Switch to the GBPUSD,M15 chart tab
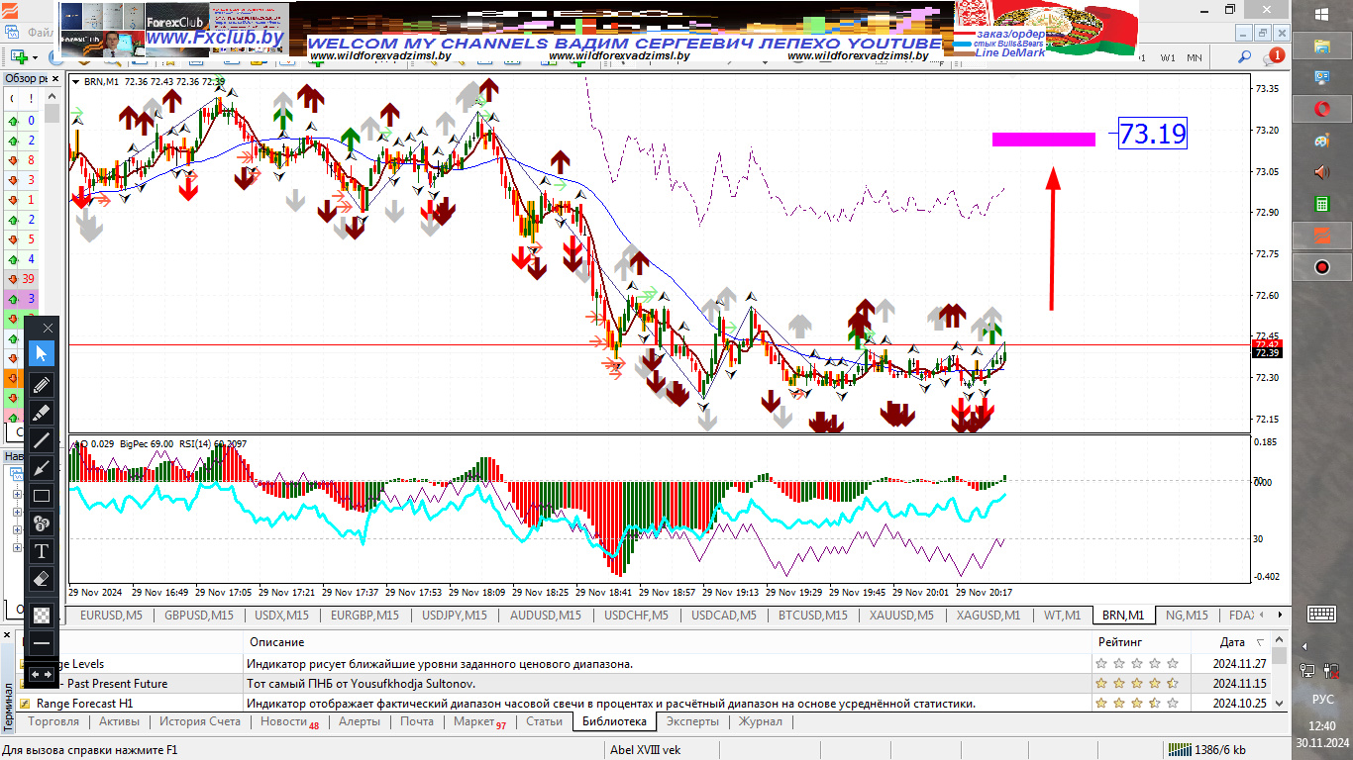The height and width of the screenshot is (760, 1353). [199, 616]
